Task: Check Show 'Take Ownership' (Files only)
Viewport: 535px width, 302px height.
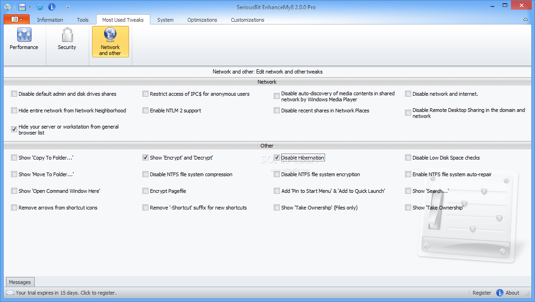Action: (x=277, y=208)
